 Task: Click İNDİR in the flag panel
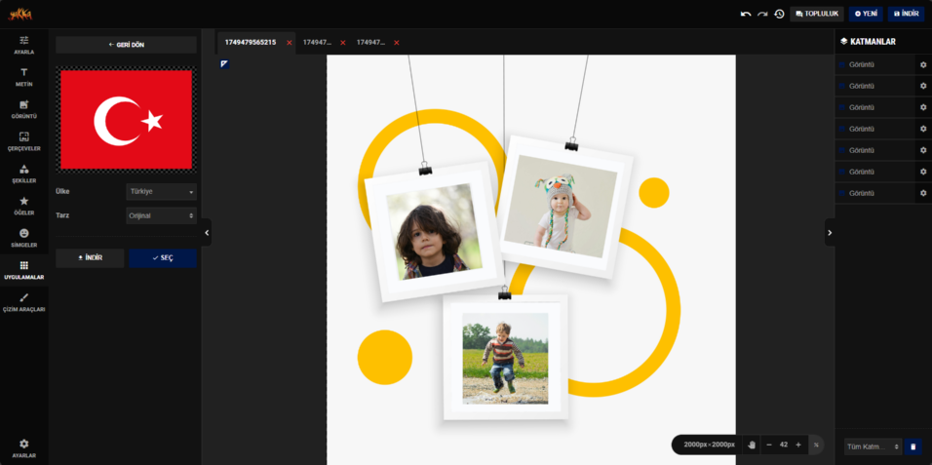[x=90, y=258]
